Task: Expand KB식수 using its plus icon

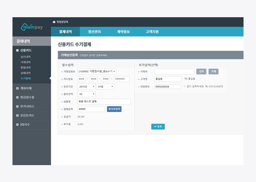Action: click(18, 125)
